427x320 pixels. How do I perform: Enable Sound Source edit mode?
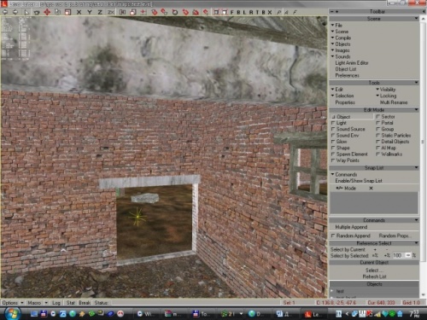[x=348, y=129]
